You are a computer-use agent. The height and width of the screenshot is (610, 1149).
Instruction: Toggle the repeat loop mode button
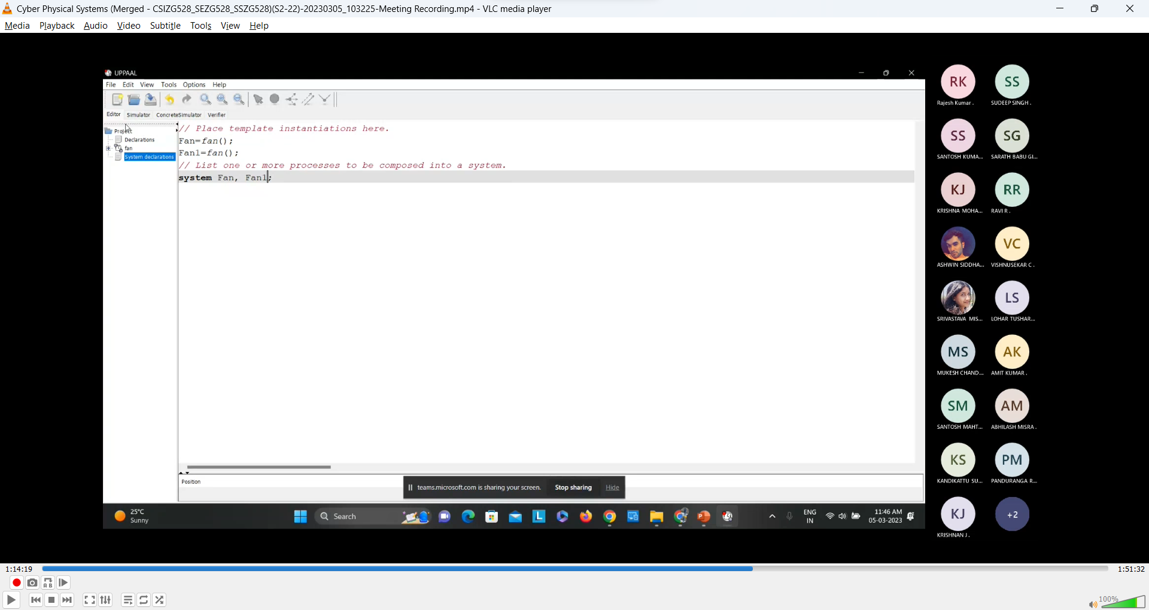click(144, 600)
